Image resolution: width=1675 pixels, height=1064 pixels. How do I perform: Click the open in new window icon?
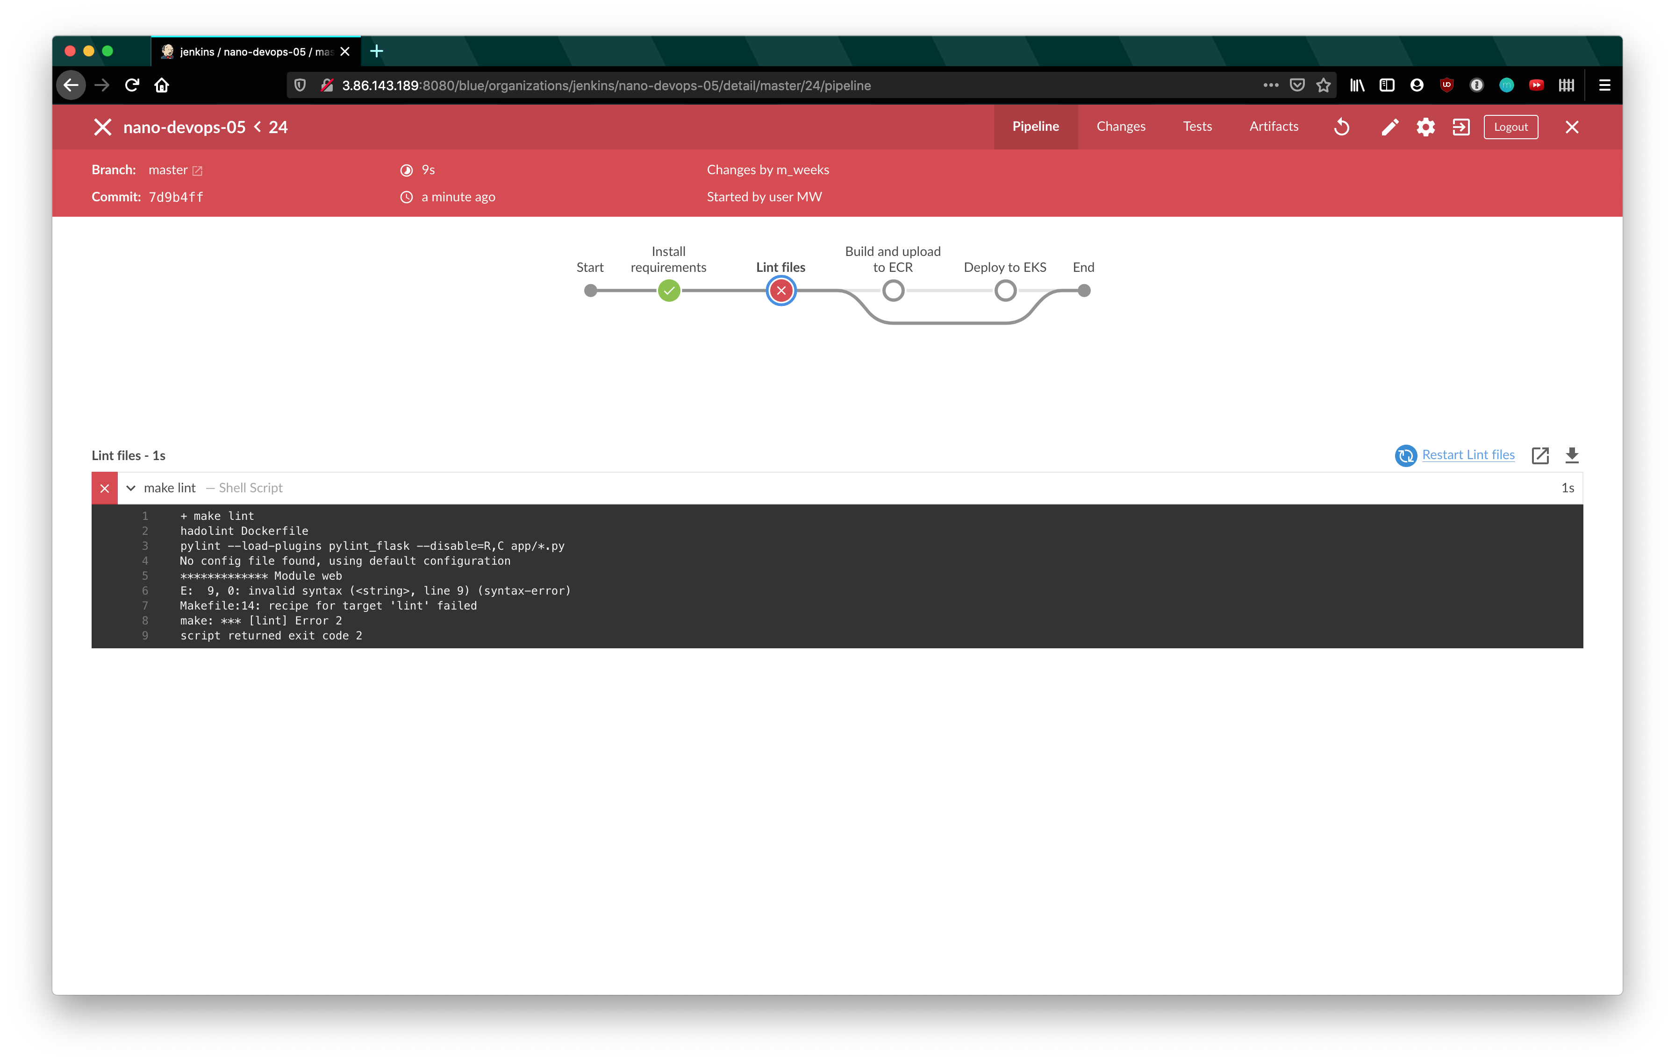coord(1541,454)
